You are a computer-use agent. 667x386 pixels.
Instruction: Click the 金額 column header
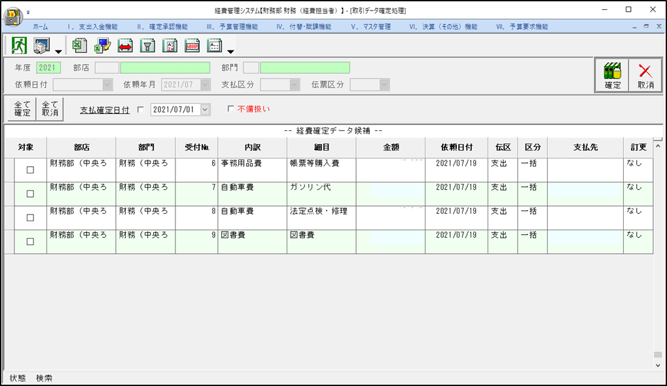pyautogui.click(x=391, y=147)
